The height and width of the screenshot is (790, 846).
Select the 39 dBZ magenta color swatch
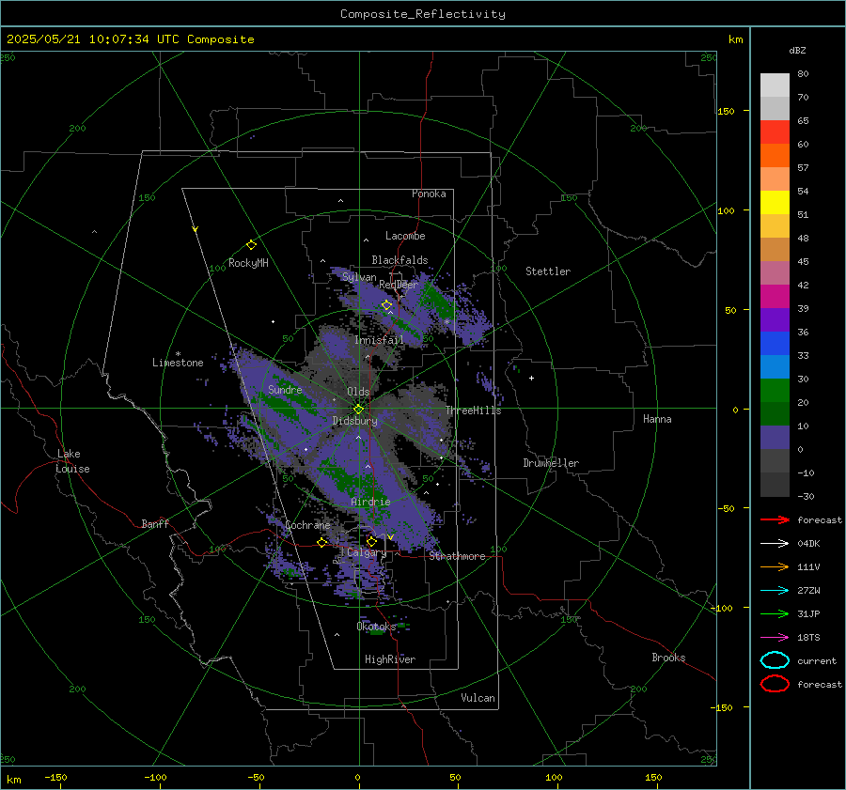775,296
